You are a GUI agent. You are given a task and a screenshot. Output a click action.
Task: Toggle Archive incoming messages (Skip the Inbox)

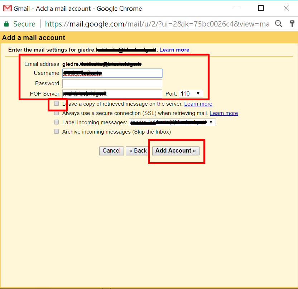tap(57, 131)
